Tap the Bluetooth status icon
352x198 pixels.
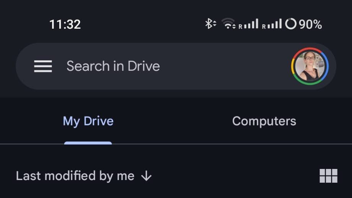[209, 24]
